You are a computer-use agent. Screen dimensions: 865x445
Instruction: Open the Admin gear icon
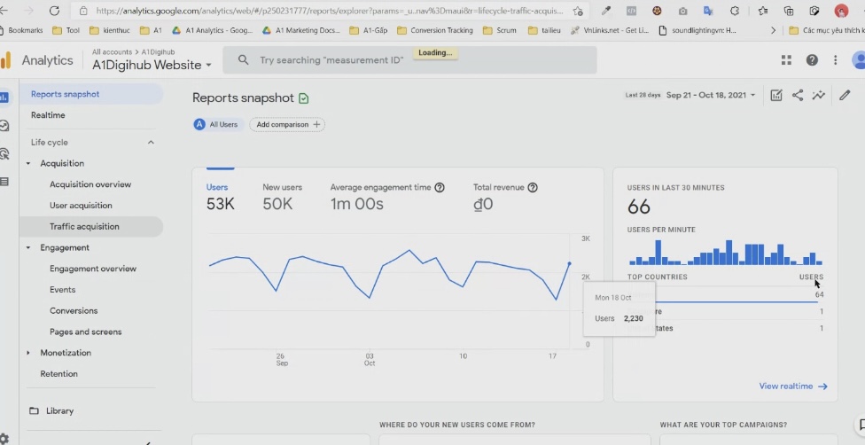(4, 440)
